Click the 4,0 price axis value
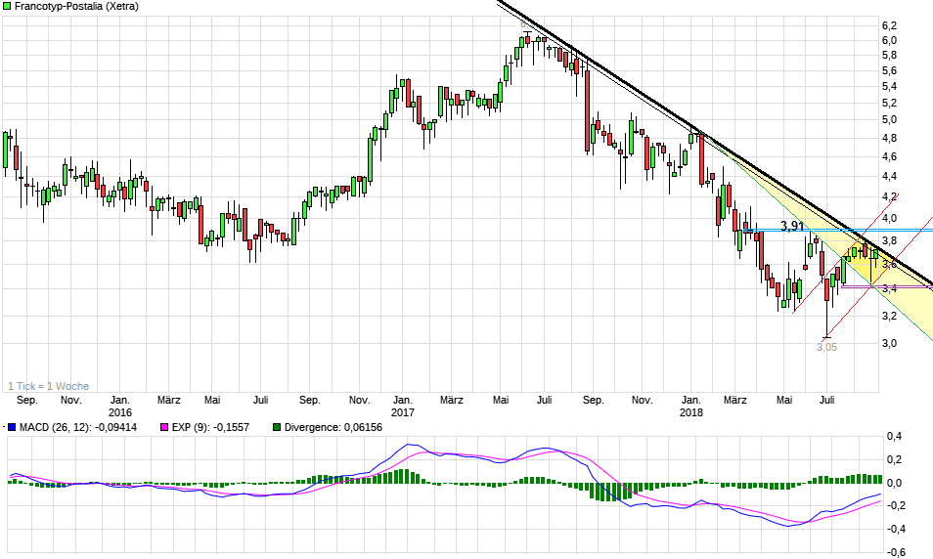This screenshot has width=933, height=559. pyautogui.click(x=889, y=218)
